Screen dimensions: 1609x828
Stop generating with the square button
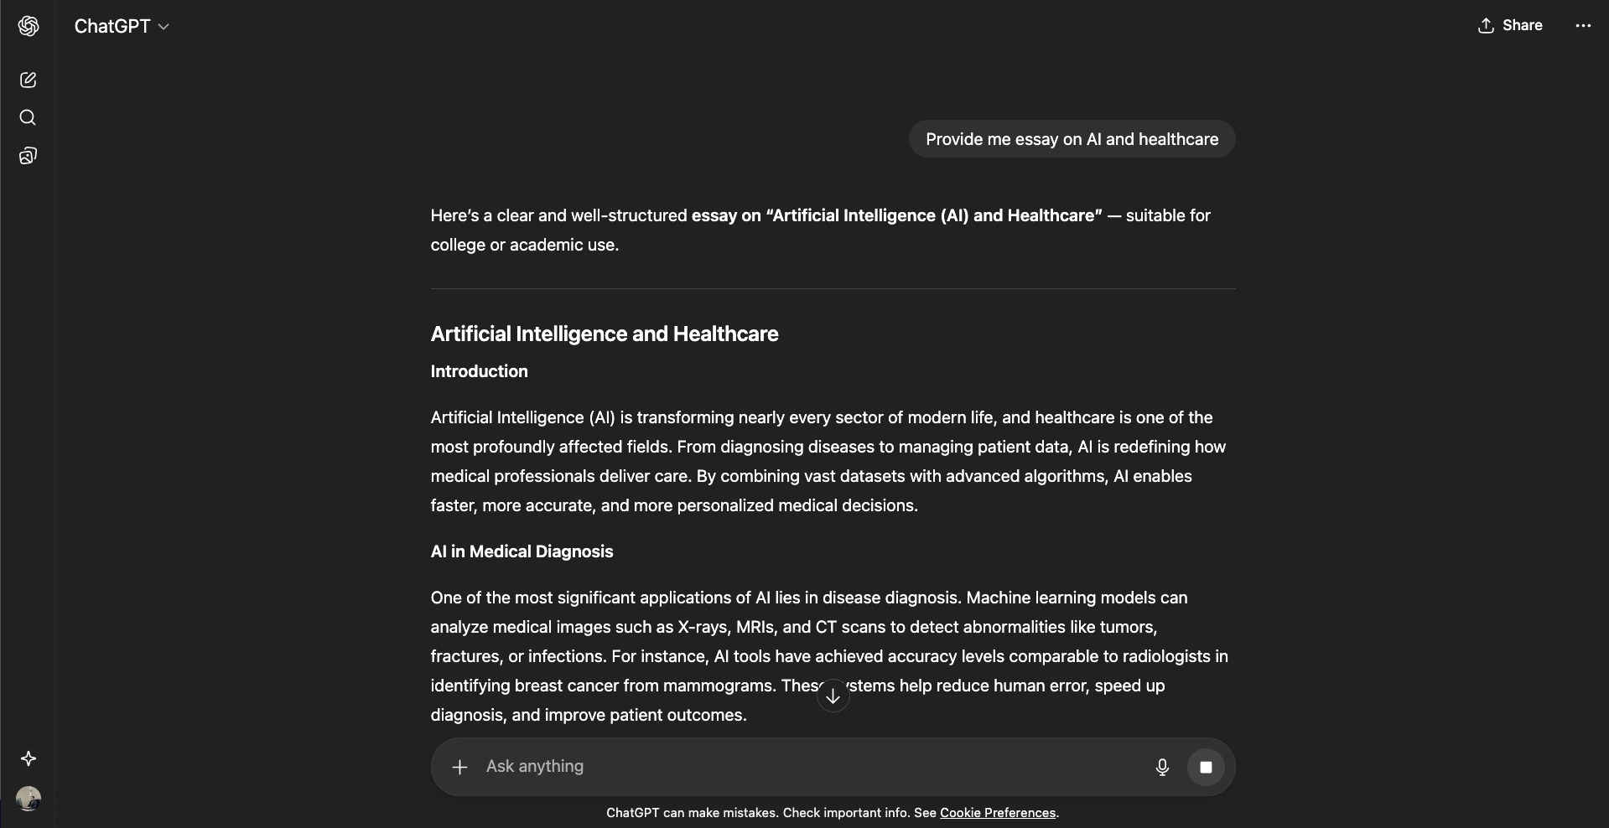click(x=1206, y=767)
